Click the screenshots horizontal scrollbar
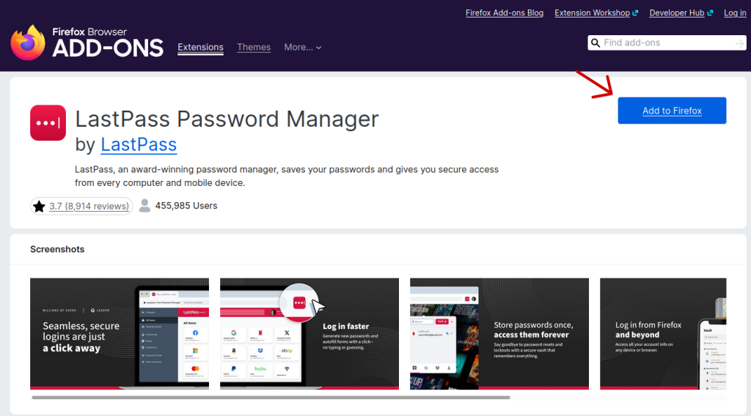This screenshot has height=416, width=751. [271, 398]
